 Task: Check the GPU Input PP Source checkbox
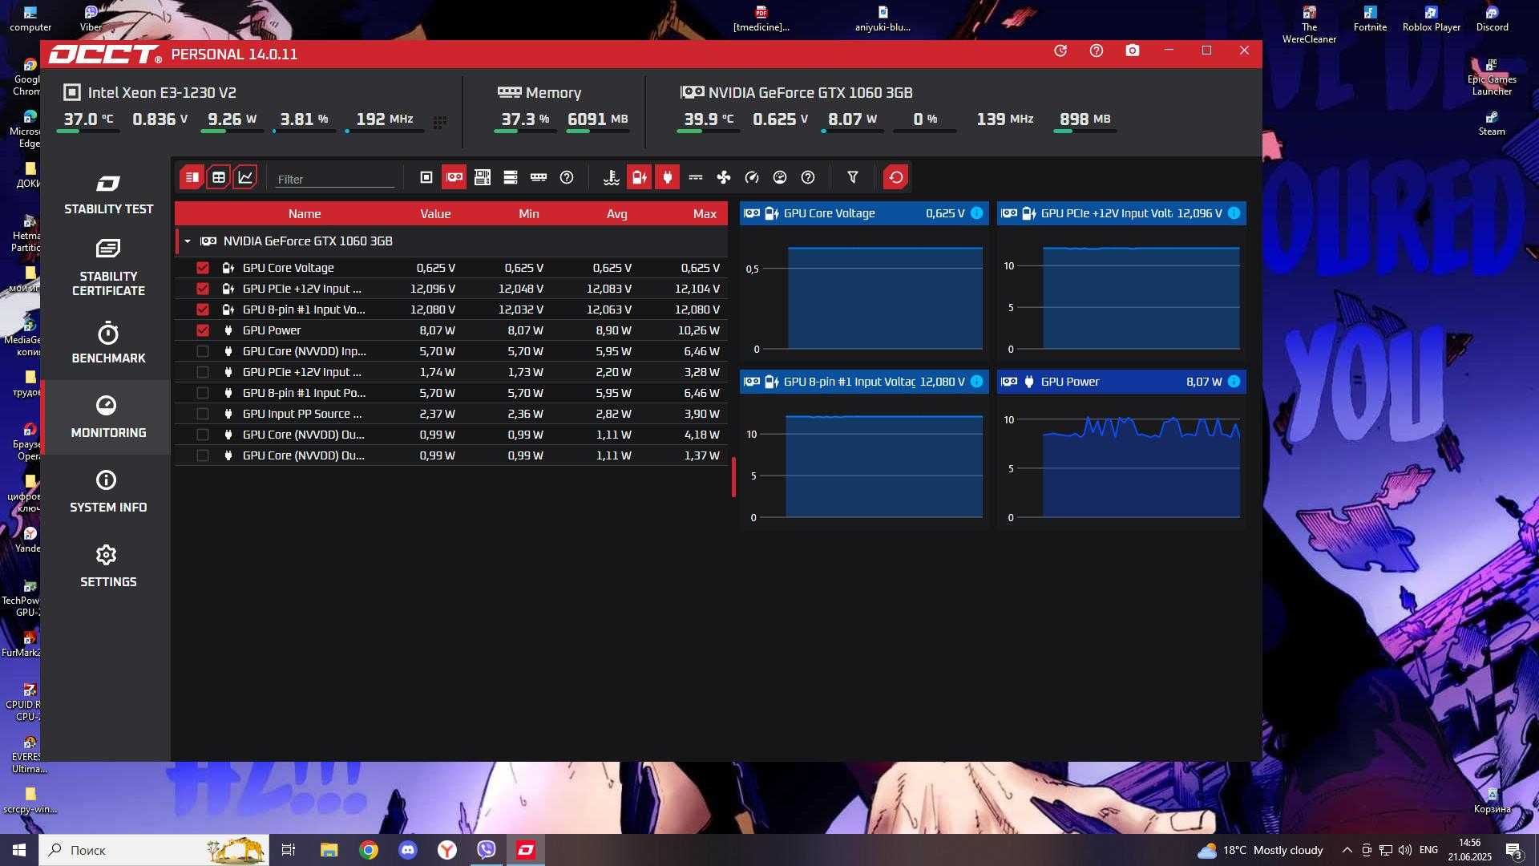[203, 414]
